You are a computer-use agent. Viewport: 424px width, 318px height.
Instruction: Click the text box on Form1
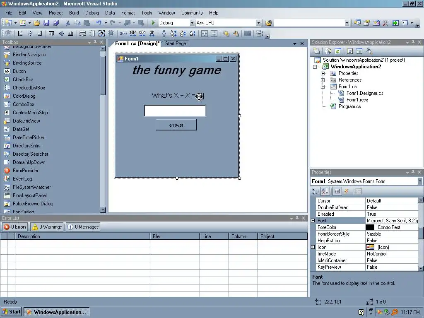pos(175,111)
